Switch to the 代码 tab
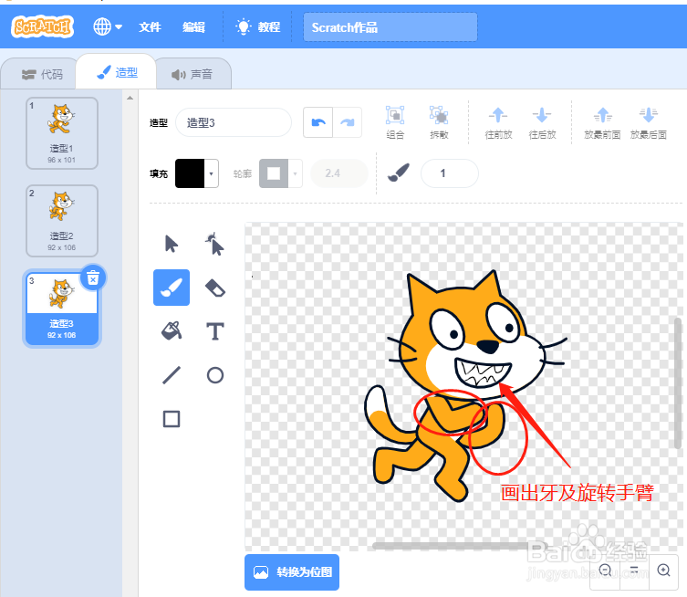The height and width of the screenshot is (597, 687). (x=42, y=74)
